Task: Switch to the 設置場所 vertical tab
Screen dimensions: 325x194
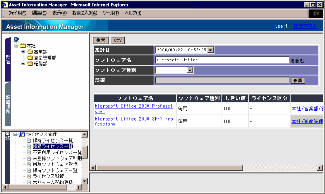Action: tap(8, 104)
